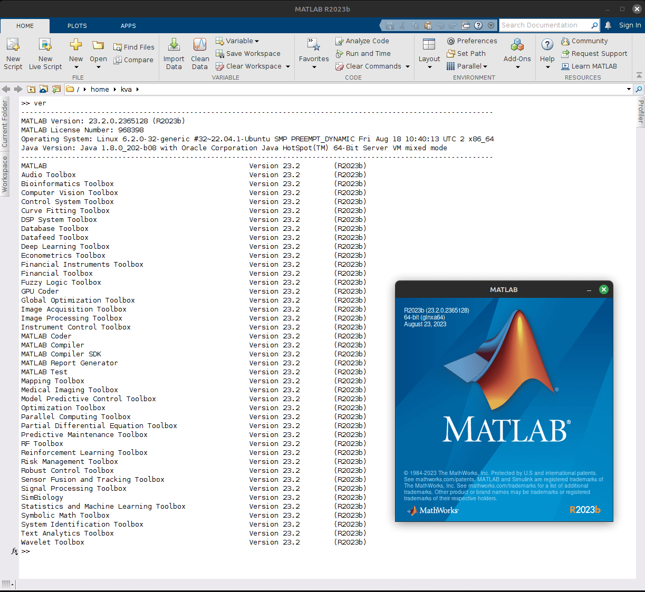Expand the quick access toolbar options arrow

pyautogui.click(x=491, y=25)
